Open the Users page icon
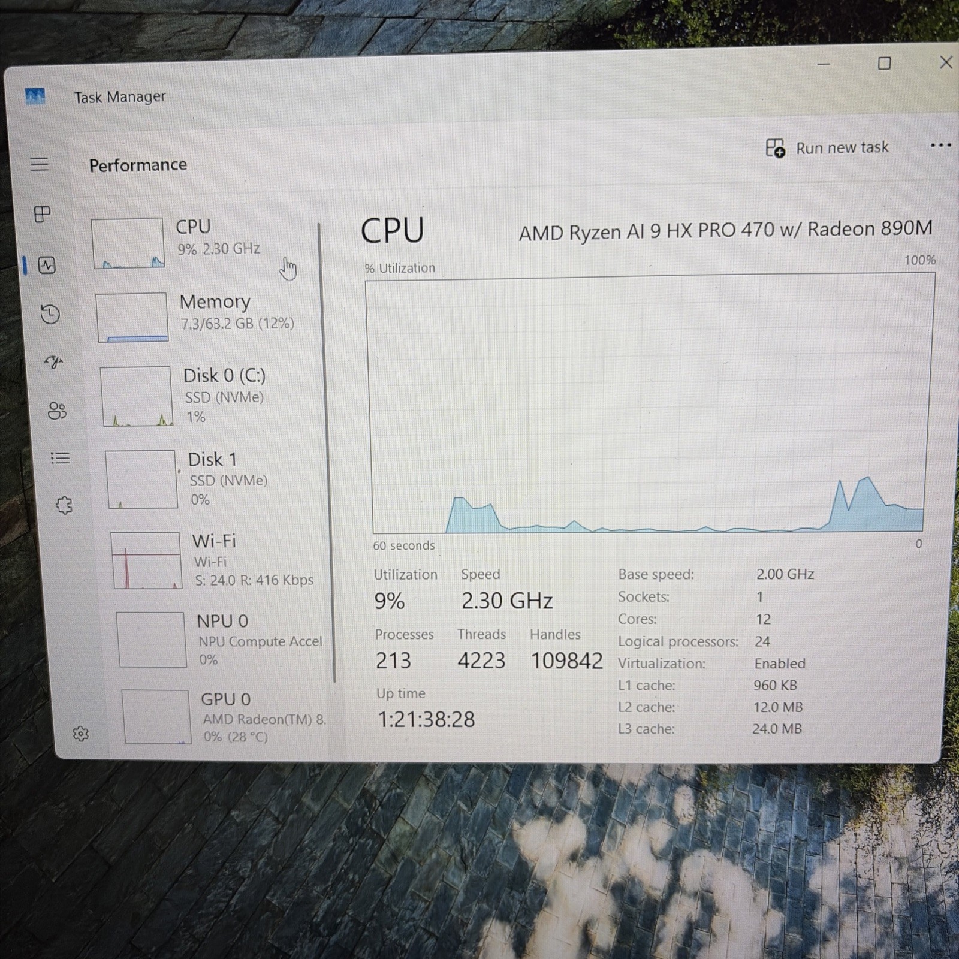 pos(57,410)
